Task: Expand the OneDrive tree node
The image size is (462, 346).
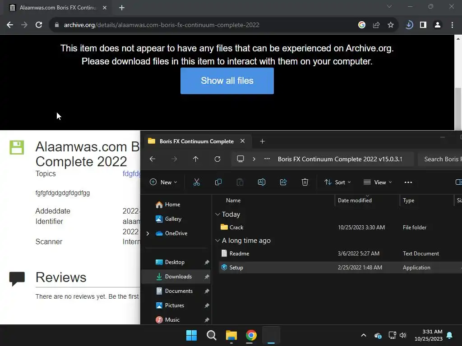Action: [x=148, y=233]
